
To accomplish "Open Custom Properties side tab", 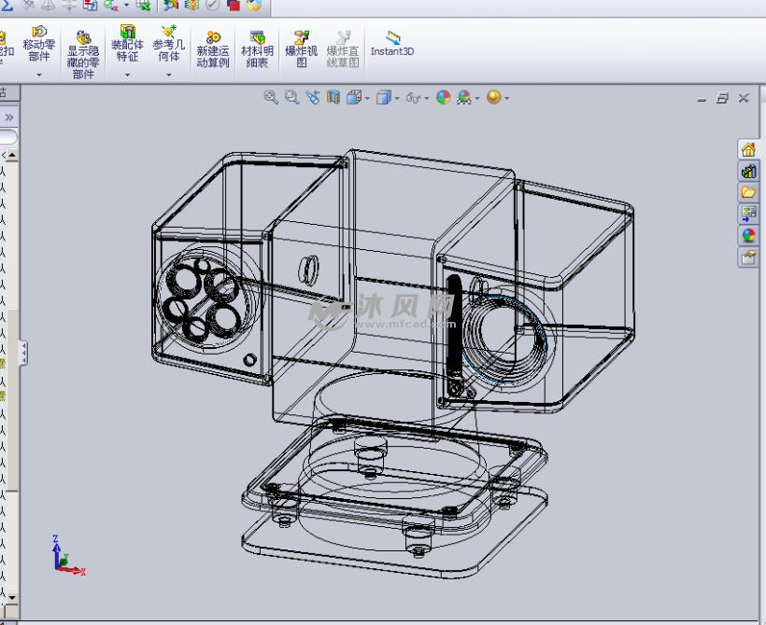I will coord(748,257).
